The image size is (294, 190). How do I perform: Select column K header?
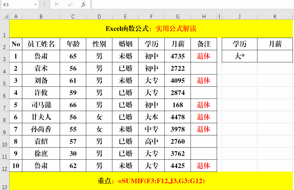pyautogui.click(x=275, y=16)
